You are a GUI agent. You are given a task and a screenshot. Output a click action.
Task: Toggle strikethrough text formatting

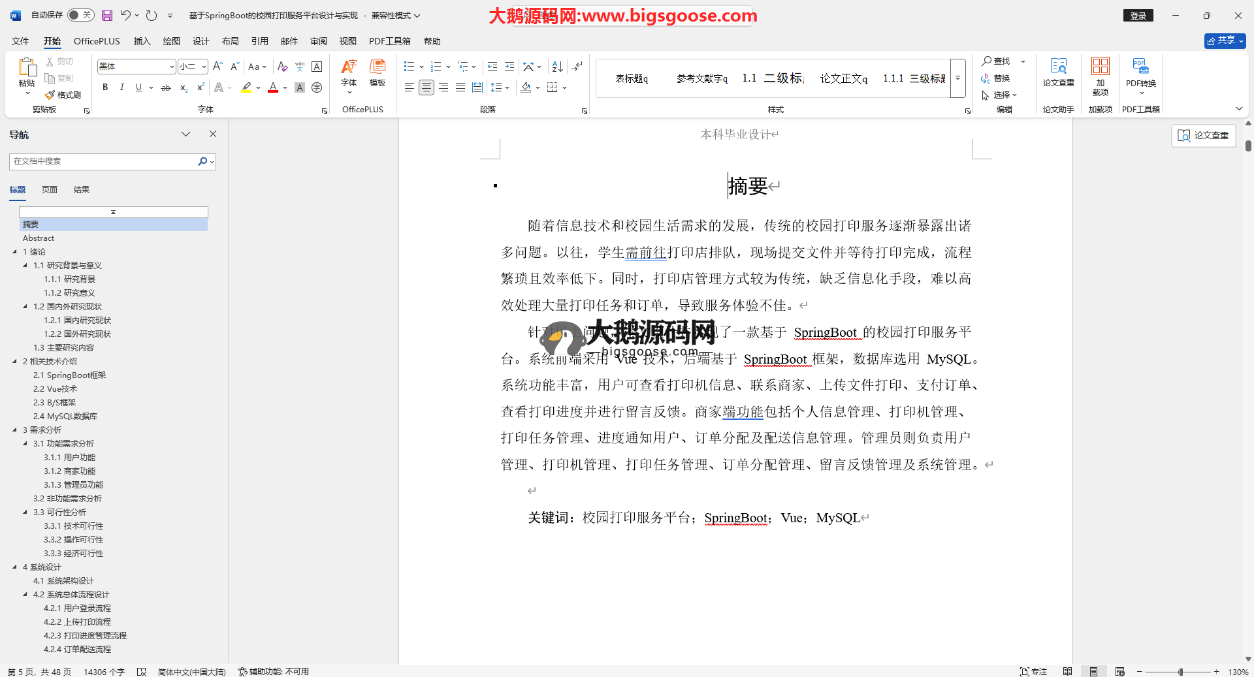tap(166, 87)
